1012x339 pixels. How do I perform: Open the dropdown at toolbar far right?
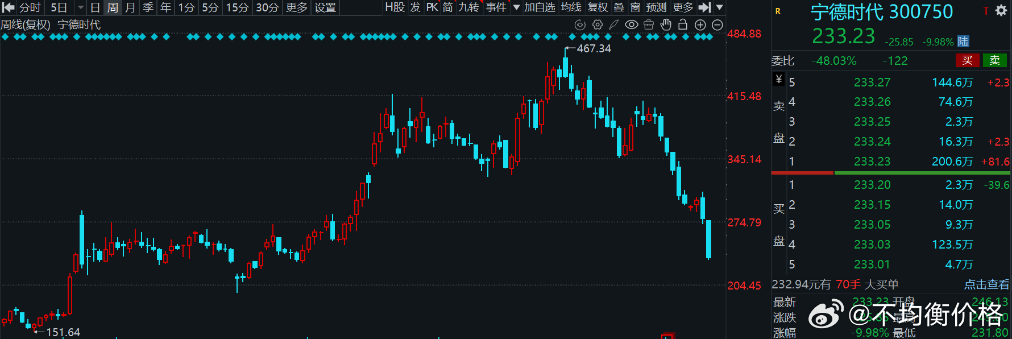click(719, 7)
